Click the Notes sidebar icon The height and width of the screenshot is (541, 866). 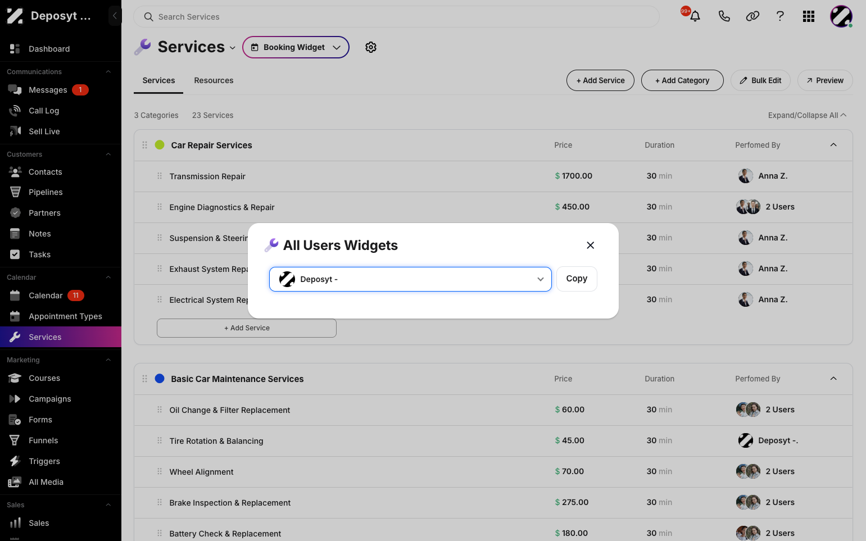click(15, 234)
